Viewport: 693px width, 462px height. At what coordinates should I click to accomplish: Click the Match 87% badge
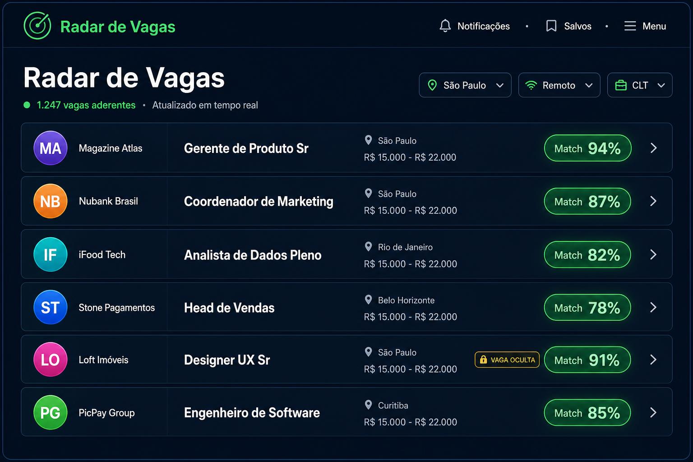pyautogui.click(x=587, y=201)
